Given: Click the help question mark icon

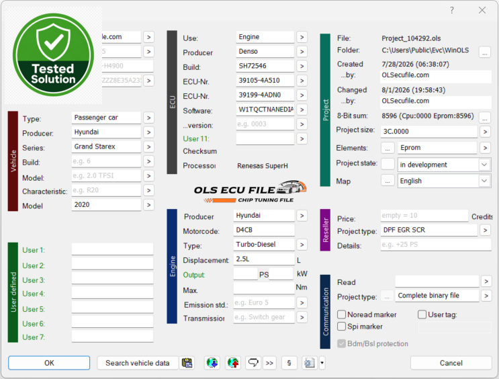Looking at the screenshot, I should pyautogui.click(x=452, y=10).
